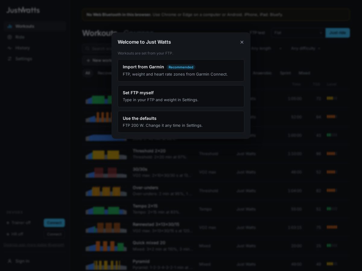Select the All category tab

pyautogui.click(x=87, y=73)
